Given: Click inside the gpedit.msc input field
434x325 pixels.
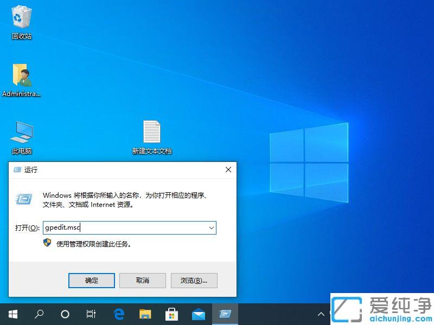Looking at the screenshot, I should click(x=108, y=227).
